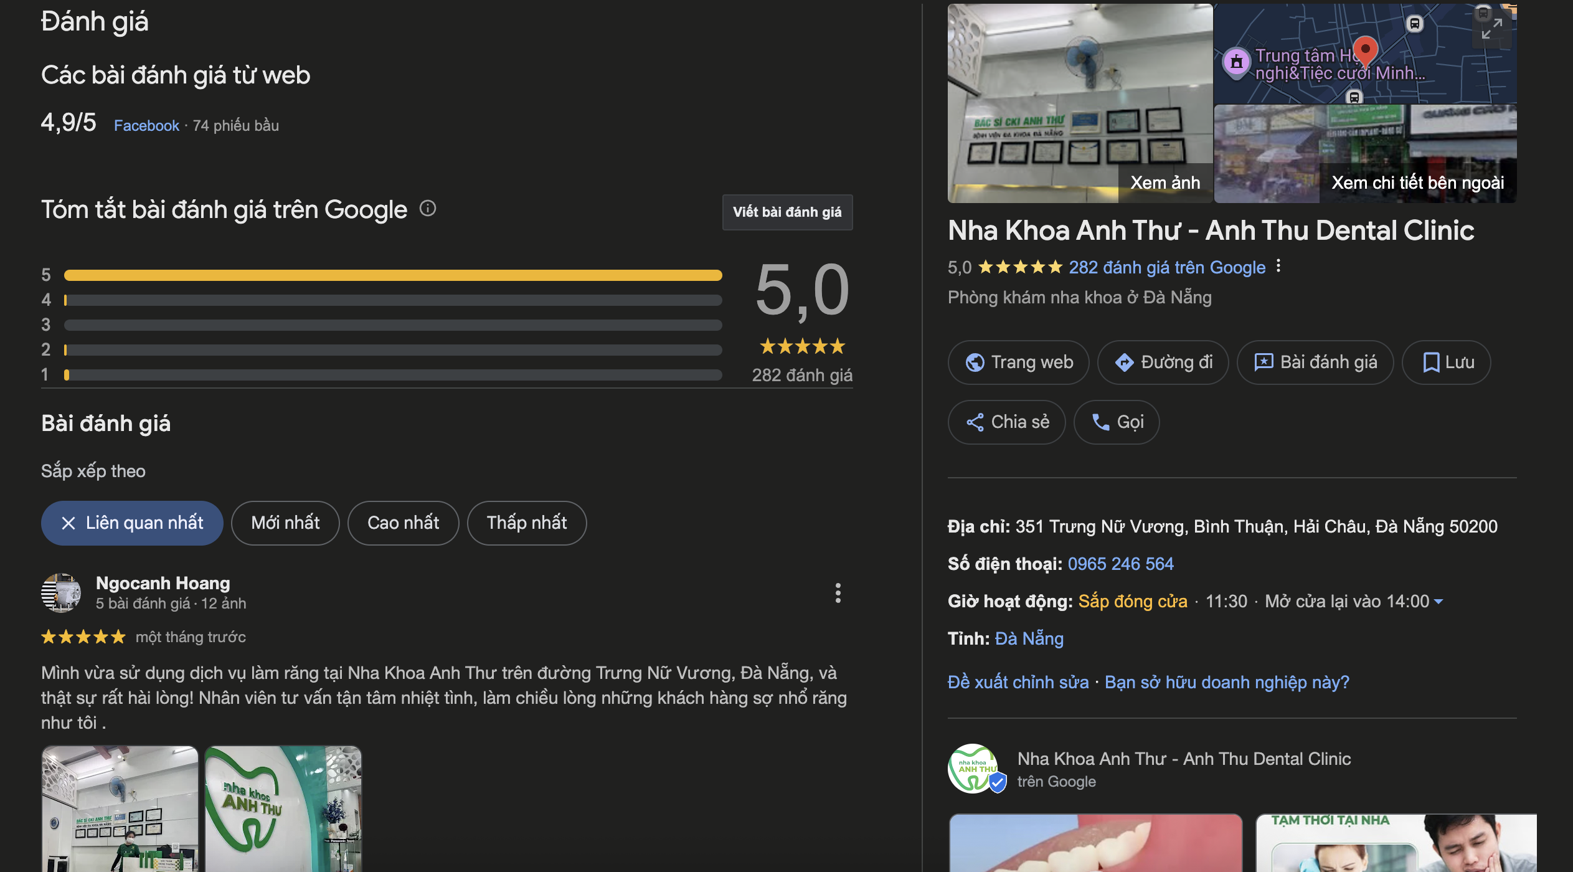The width and height of the screenshot is (1573, 872).
Task: Select Thấp nhất rating sort chip
Action: pyautogui.click(x=526, y=523)
